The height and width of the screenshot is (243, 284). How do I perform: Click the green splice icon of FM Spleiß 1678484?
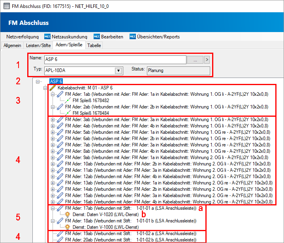pyautogui.click(x=69, y=113)
